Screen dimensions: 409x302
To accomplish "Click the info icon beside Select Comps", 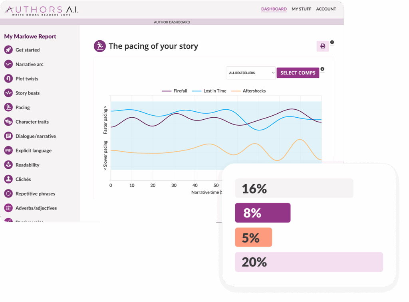I will pyautogui.click(x=322, y=69).
